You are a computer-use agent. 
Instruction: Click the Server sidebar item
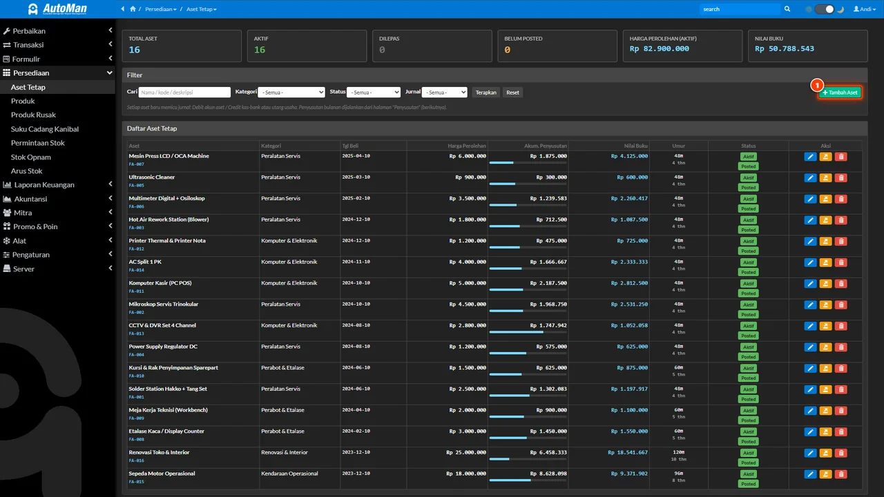57,269
